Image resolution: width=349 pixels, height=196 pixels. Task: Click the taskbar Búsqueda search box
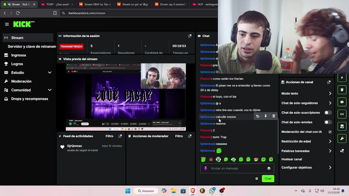pyautogui.click(x=146, y=191)
